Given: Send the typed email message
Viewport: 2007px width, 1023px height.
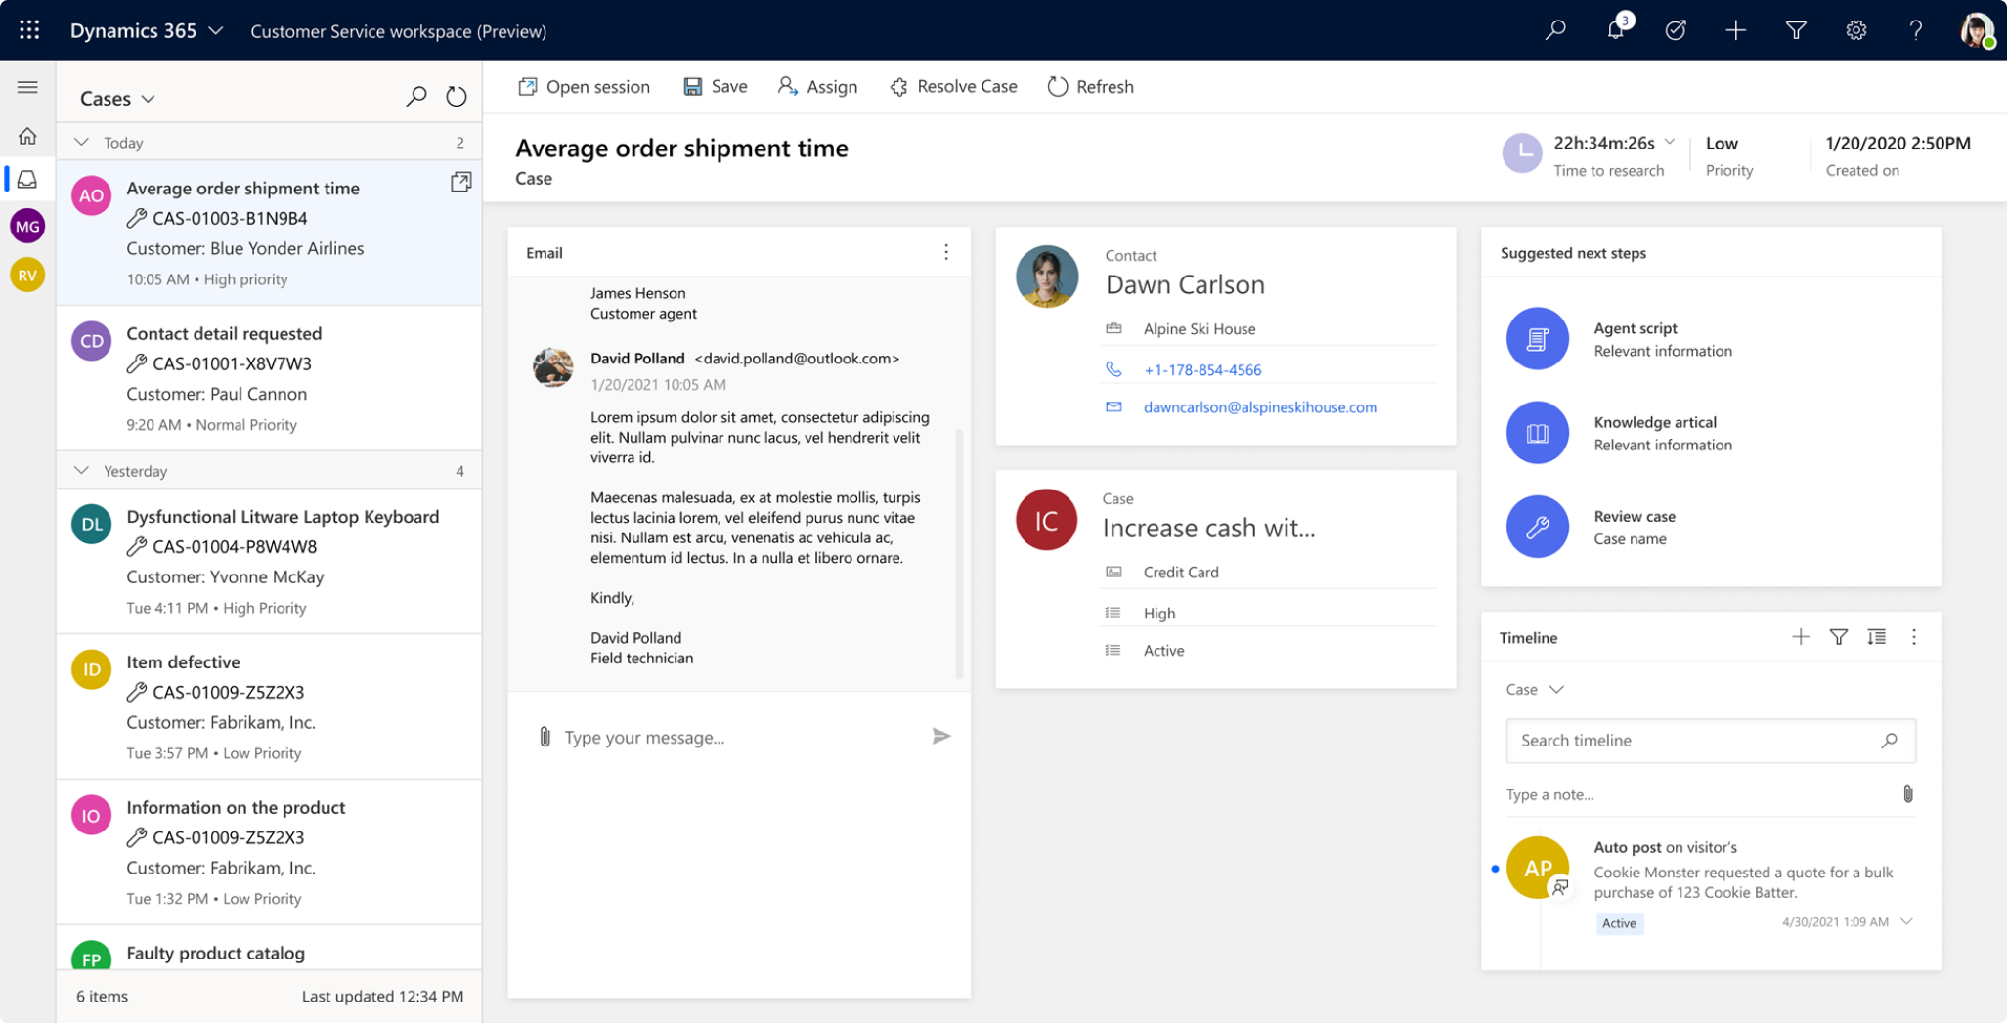Looking at the screenshot, I should (x=940, y=736).
